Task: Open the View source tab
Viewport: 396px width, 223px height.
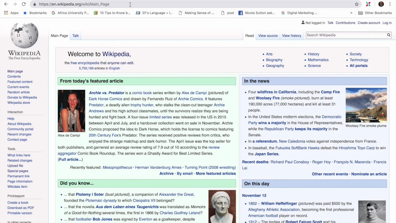Action: pos(268,36)
